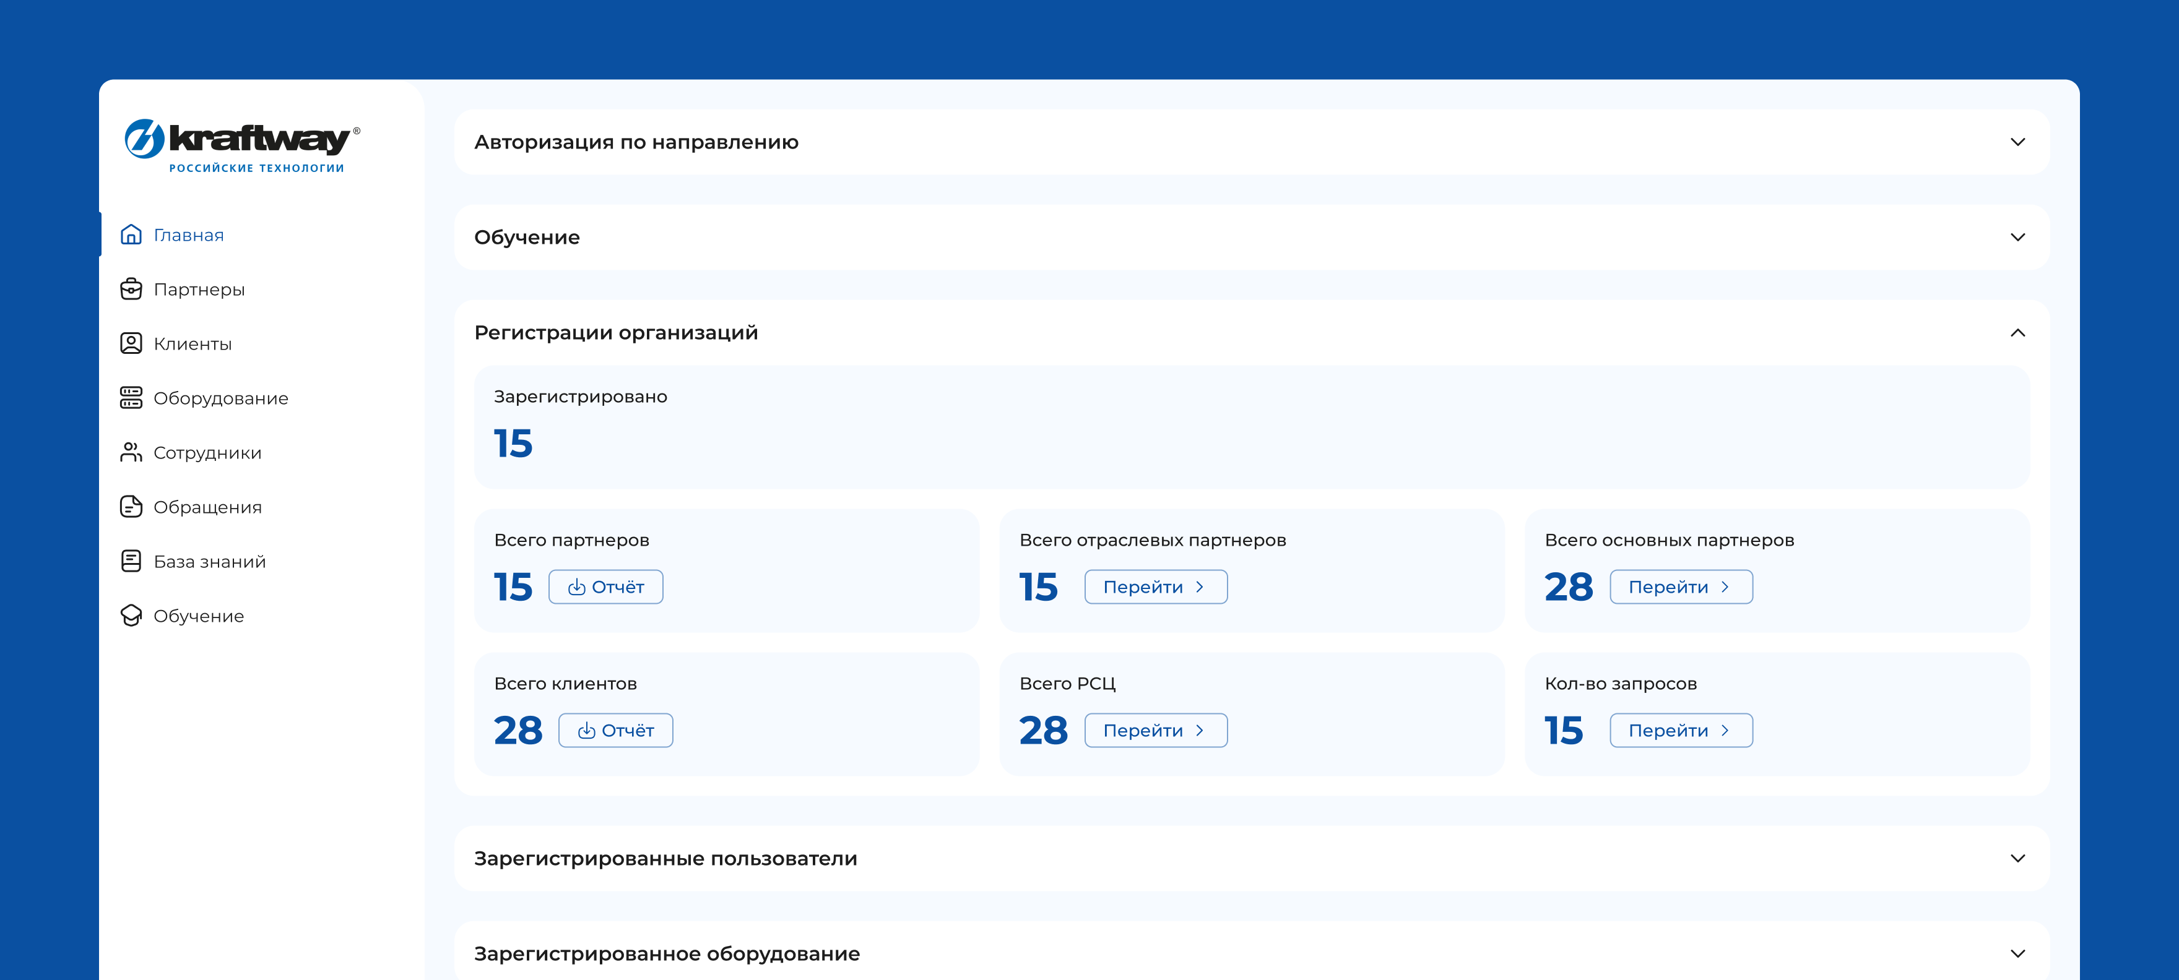Screen dimensions: 2179x980
Task: Click the number 15 under Кол-во запросов
Action: (1563, 731)
